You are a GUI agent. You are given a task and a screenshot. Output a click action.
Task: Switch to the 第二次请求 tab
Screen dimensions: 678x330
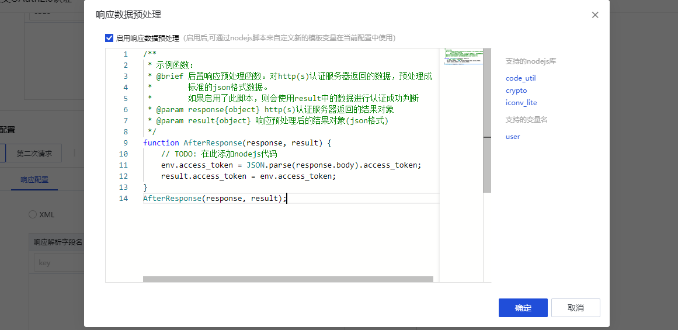click(x=34, y=154)
